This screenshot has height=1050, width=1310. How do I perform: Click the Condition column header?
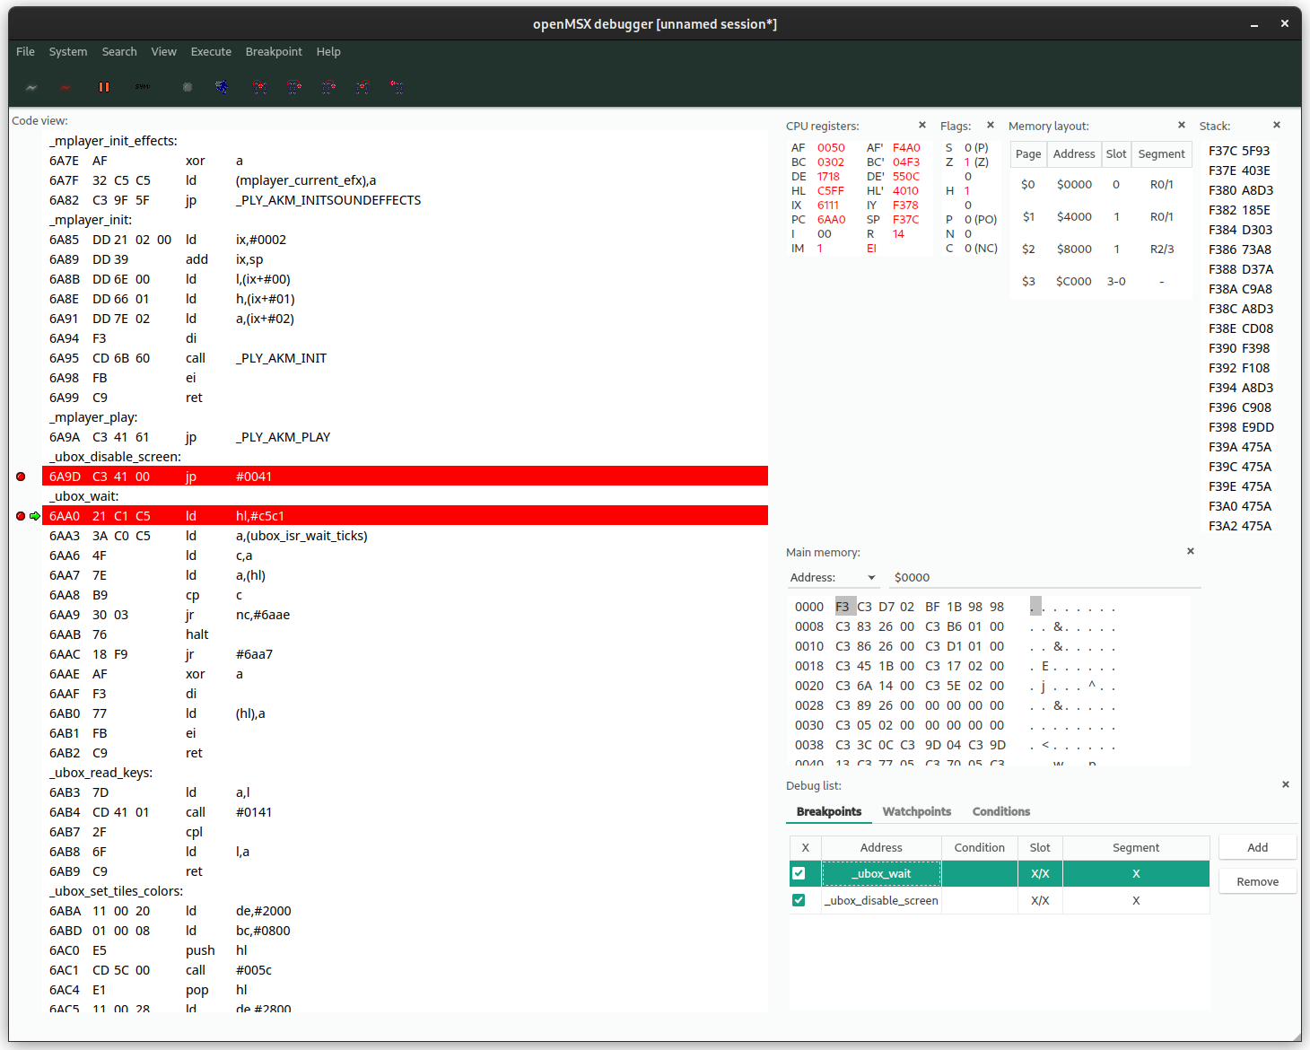point(980,847)
